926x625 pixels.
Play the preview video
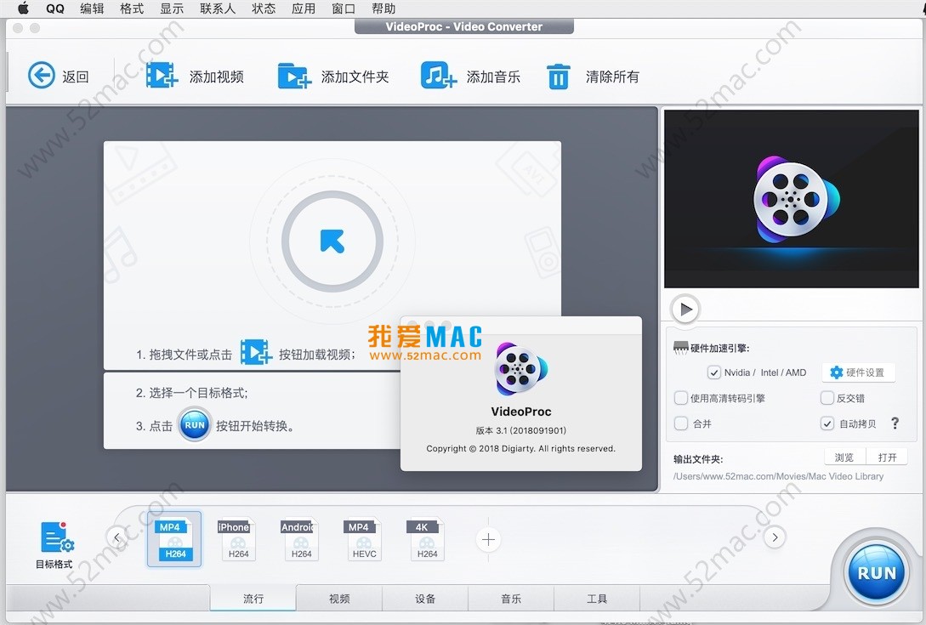(685, 309)
